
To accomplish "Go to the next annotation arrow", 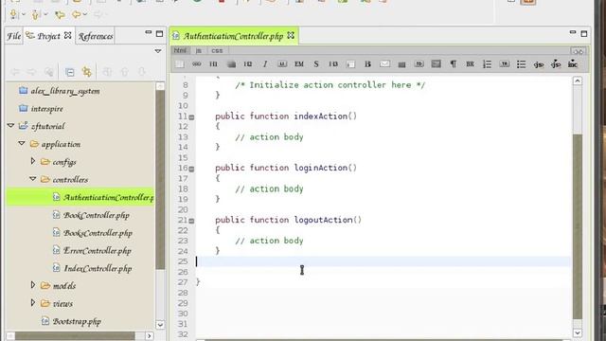I will (13, 15).
